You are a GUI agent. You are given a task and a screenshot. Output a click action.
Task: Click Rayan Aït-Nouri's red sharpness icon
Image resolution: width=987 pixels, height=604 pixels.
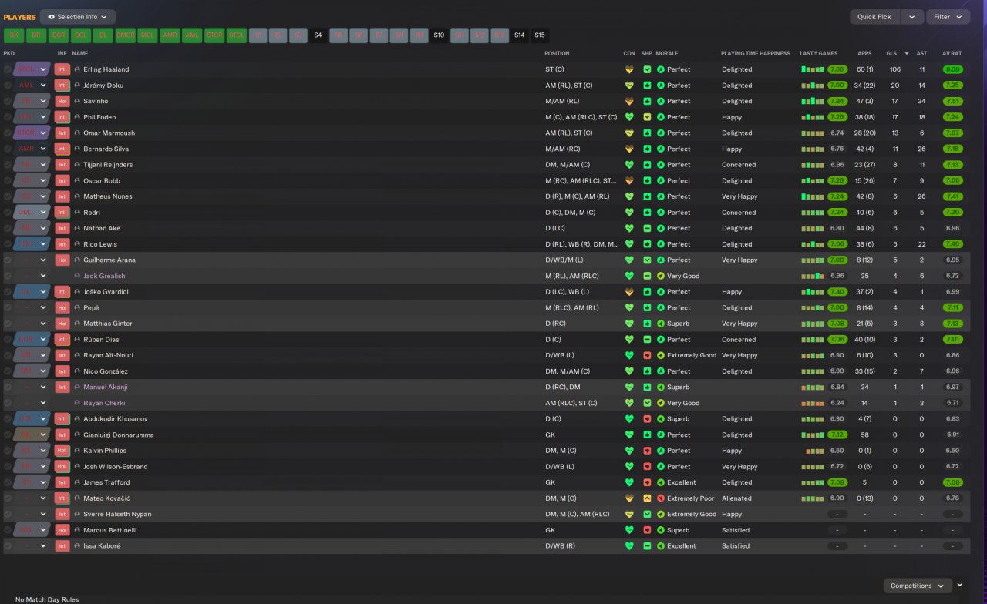[x=647, y=355]
